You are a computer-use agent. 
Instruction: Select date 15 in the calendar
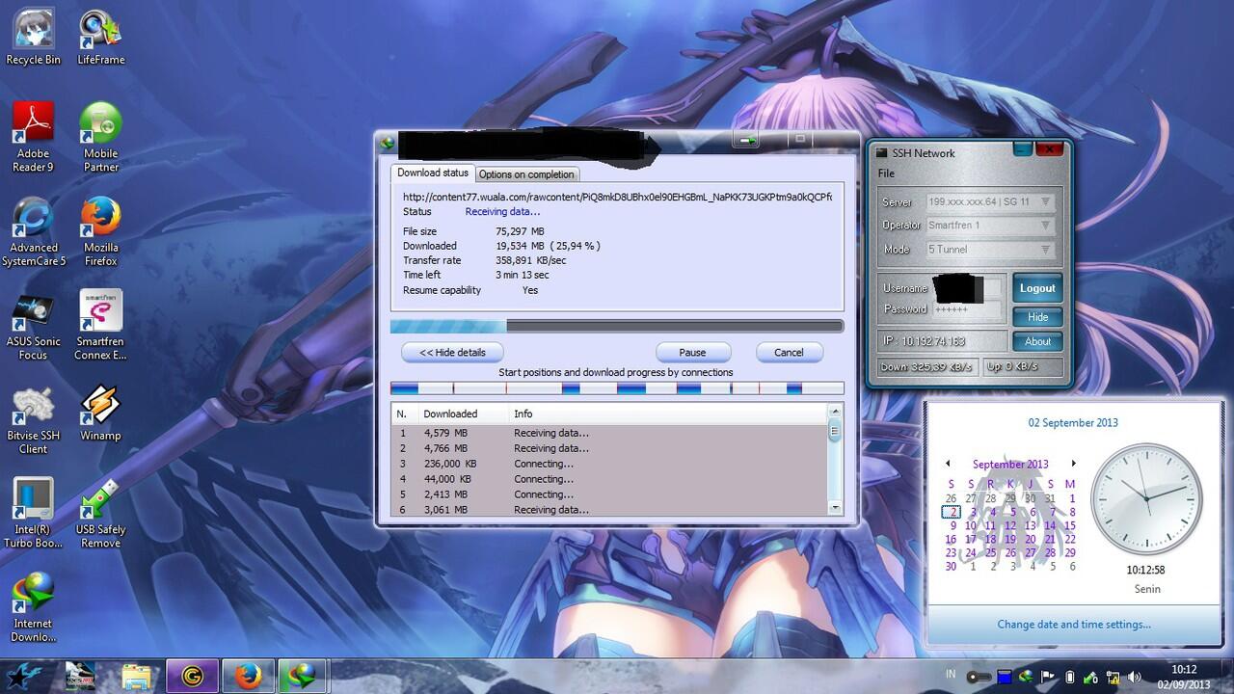click(x=1070, y=526)
